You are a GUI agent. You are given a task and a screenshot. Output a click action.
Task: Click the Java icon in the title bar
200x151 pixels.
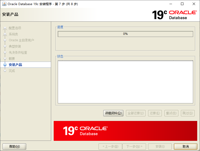click(x=4, y=4)
